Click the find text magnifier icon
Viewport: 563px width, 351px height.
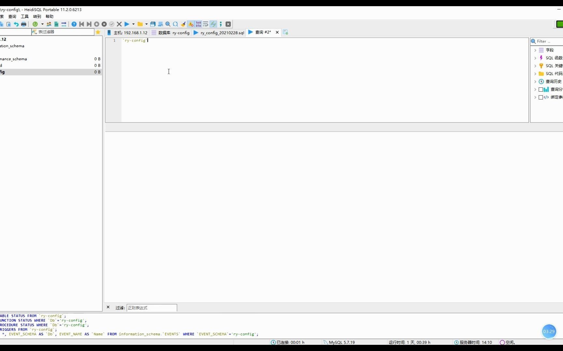(x=168, y=24)
